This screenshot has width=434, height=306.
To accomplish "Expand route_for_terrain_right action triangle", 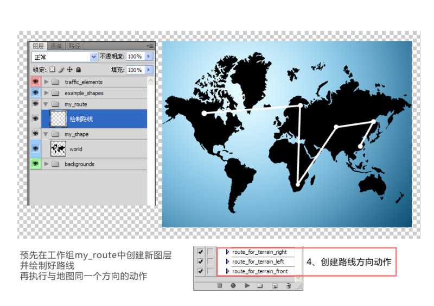I will 227,252.
